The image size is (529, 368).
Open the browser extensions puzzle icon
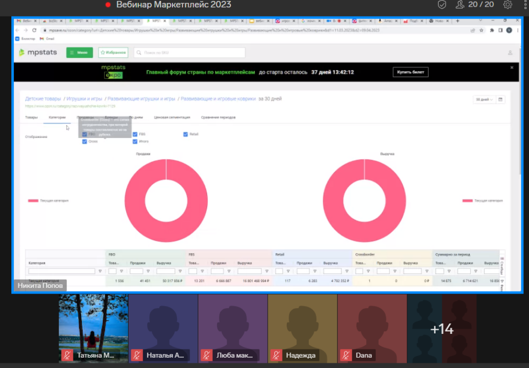click(492, 30)
